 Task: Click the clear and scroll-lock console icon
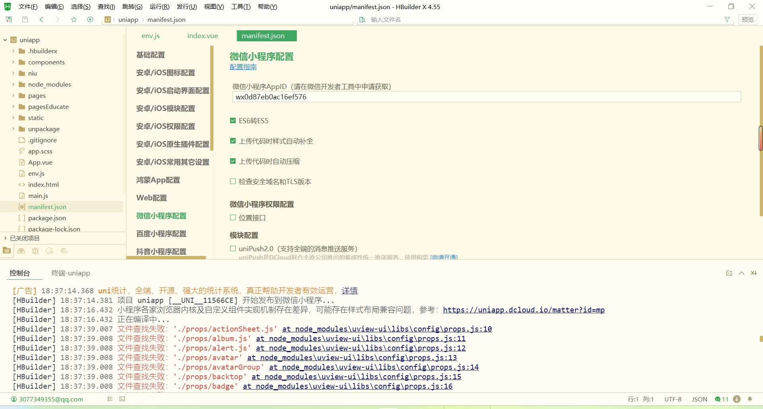pyautogui.click(x=754, y=273)
